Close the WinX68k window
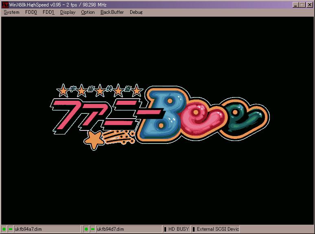 310,5
